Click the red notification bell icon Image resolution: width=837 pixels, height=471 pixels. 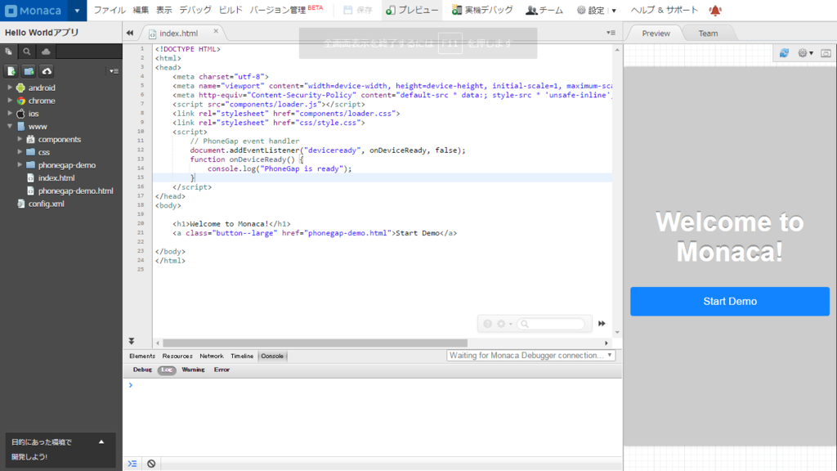click(715, 10)
